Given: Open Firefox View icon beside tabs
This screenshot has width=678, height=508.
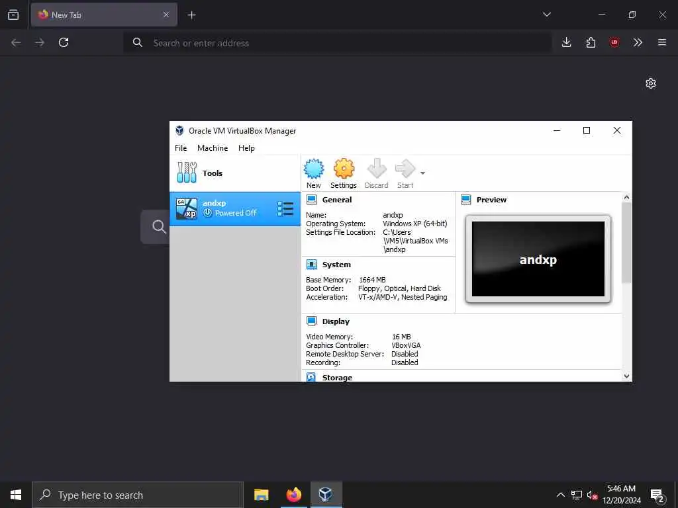Looking at the screenshot, I should 13,15.
